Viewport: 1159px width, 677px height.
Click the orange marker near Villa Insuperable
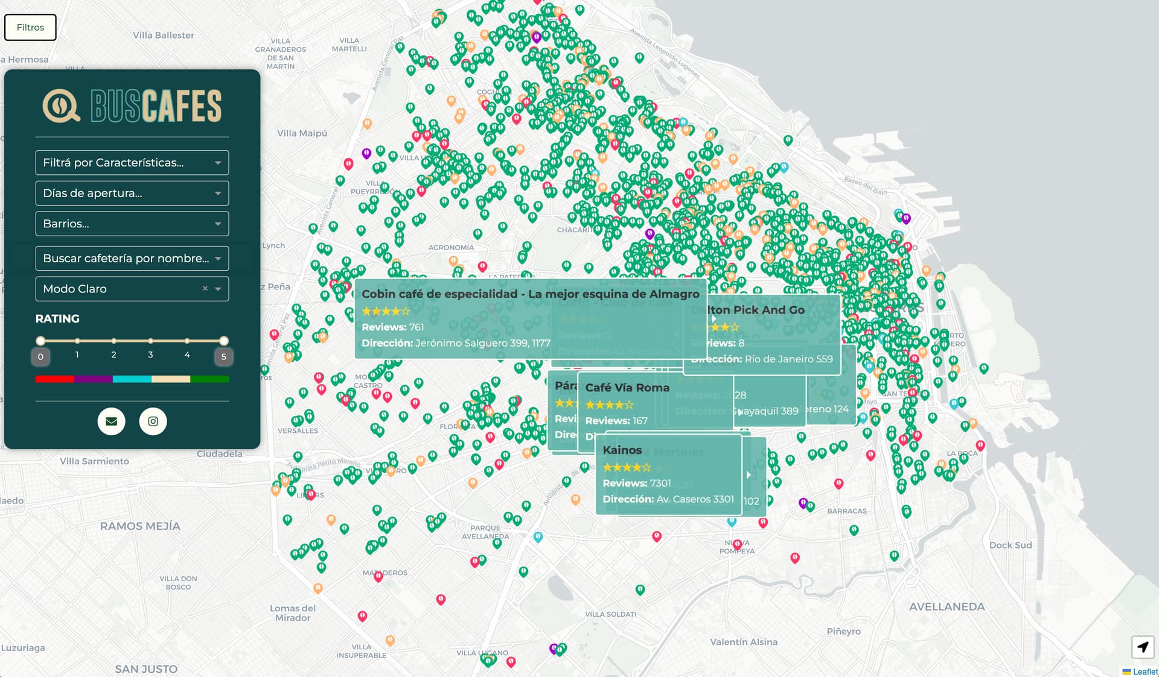390,641
